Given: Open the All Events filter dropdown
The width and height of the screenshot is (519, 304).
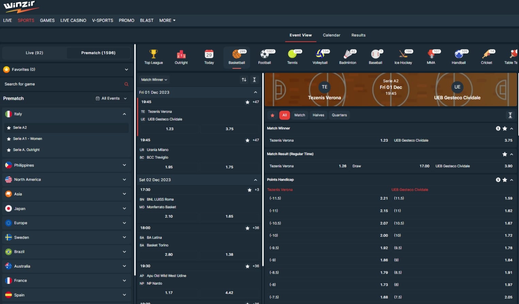Looking at the screenshot, I should [111, 98].
